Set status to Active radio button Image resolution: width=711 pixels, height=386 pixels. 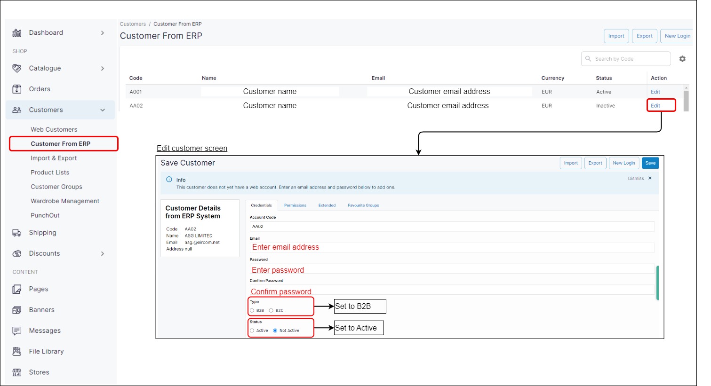252,331
